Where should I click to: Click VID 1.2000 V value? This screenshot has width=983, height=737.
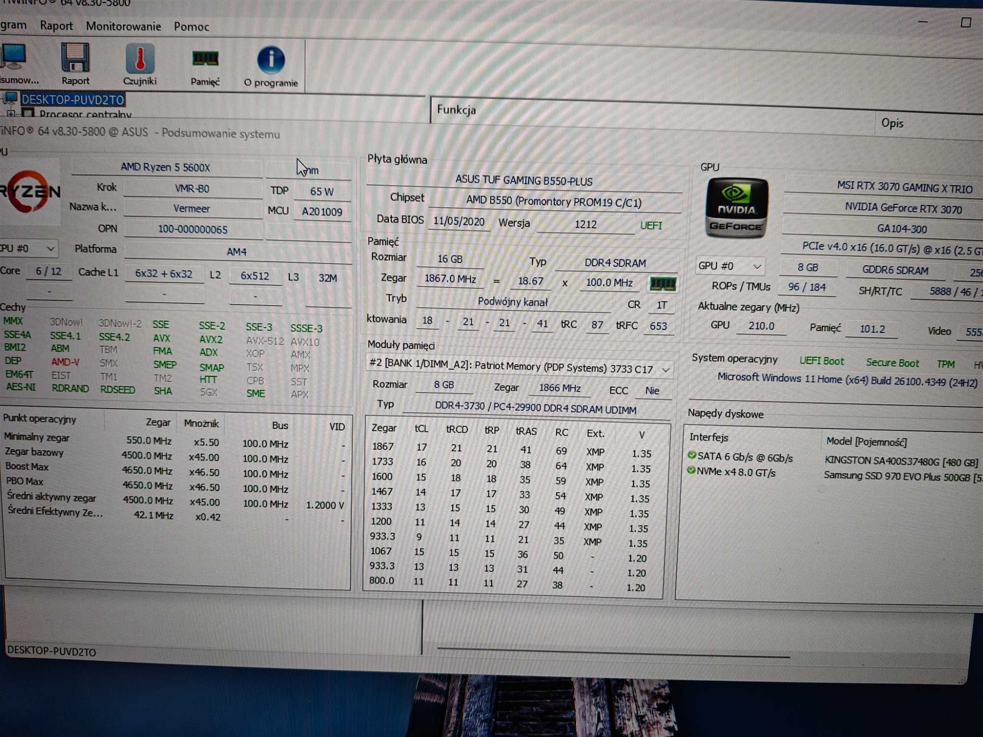[325, 505]
